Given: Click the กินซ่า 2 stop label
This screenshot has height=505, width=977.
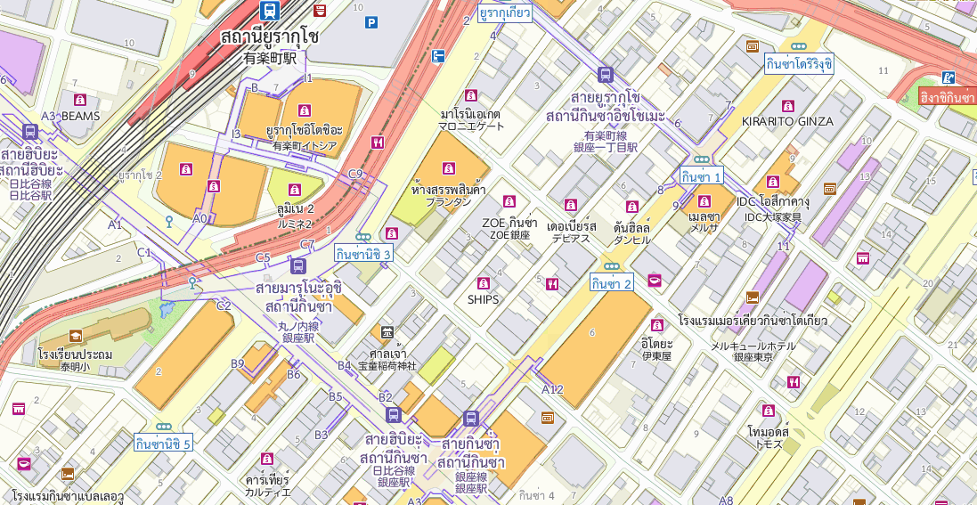Looking at the screenshot, I should coord(612,283).
